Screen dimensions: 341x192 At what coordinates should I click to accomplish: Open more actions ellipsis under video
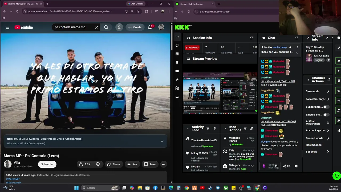pyautogui.click(x=164, y=164)
